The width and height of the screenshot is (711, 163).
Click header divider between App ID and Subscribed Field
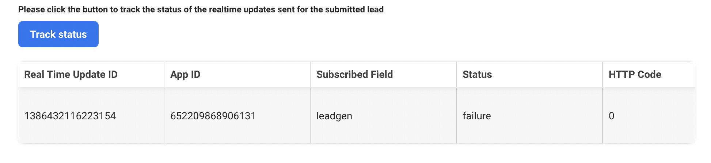tap(310, 75)
